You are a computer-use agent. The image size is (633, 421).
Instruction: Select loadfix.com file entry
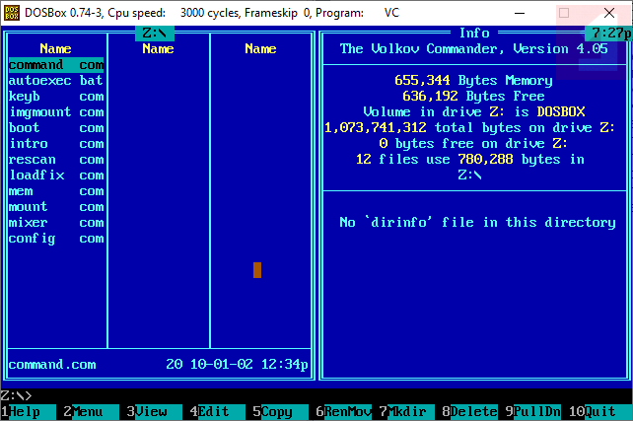pos(56,175)
